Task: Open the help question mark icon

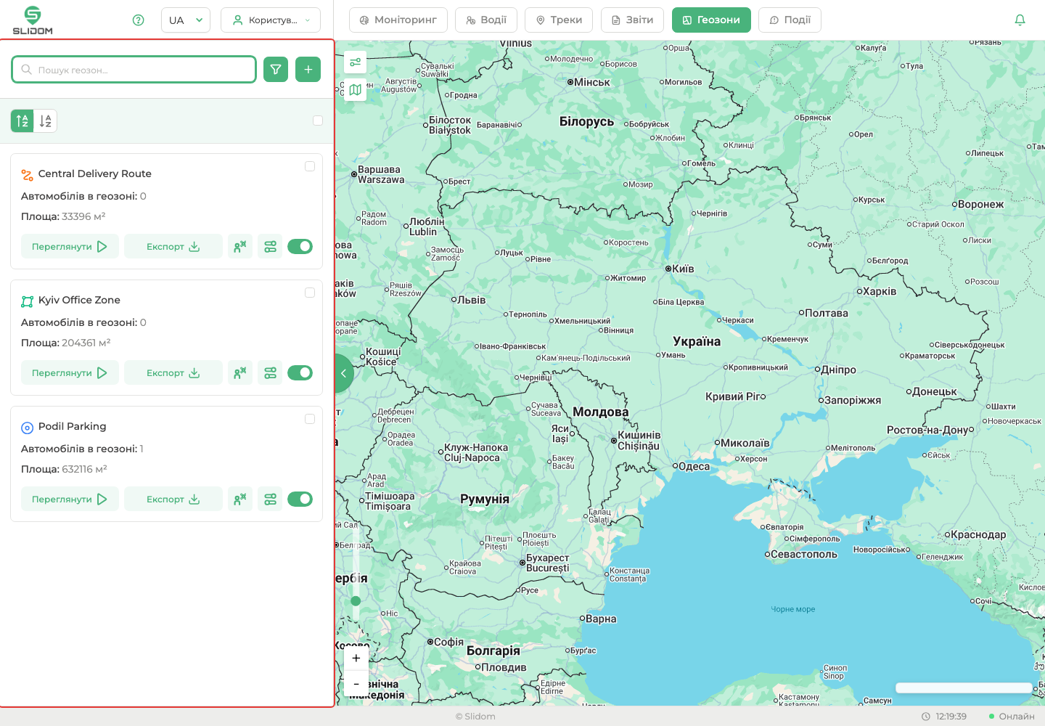Action: [139, 20]
